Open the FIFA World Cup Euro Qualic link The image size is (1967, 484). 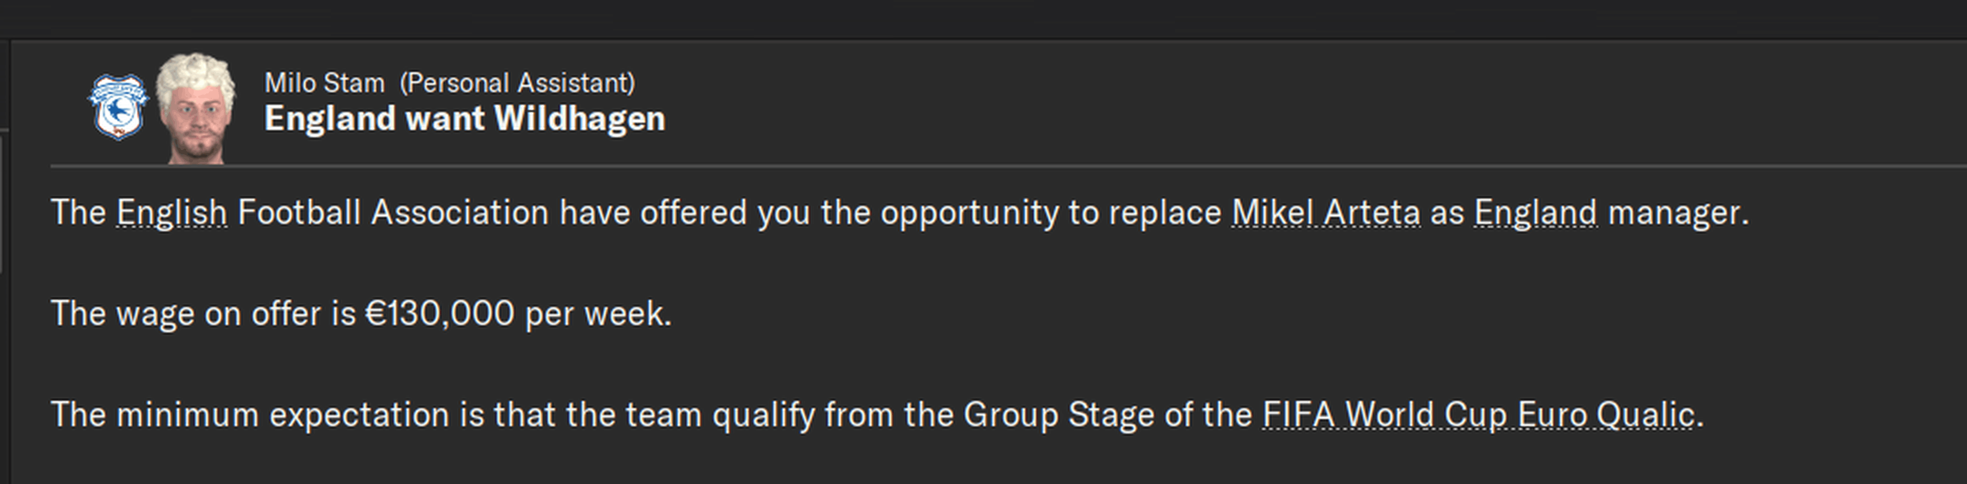(x=1478, y=415)
